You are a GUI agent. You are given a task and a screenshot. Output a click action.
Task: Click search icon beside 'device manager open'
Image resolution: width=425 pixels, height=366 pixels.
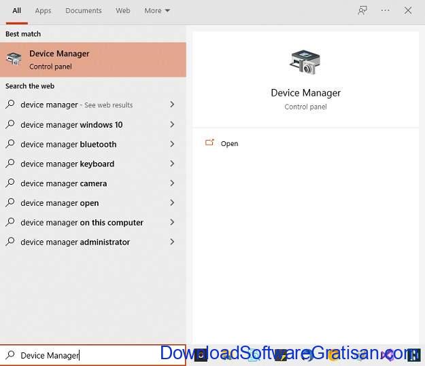[x=10, y=202]
